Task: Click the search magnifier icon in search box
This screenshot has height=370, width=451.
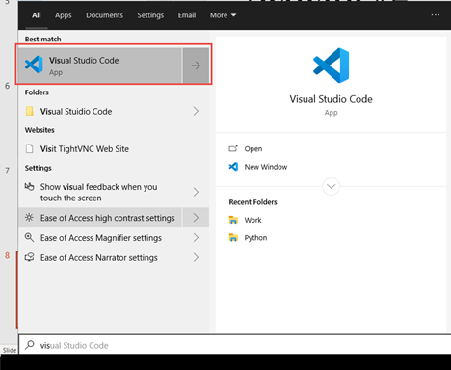Action: click(x=30, y=345)
